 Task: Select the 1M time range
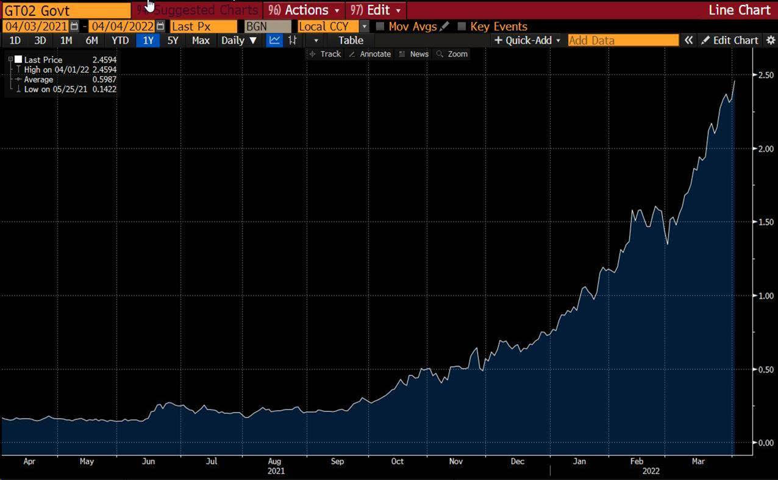(66, 40)
